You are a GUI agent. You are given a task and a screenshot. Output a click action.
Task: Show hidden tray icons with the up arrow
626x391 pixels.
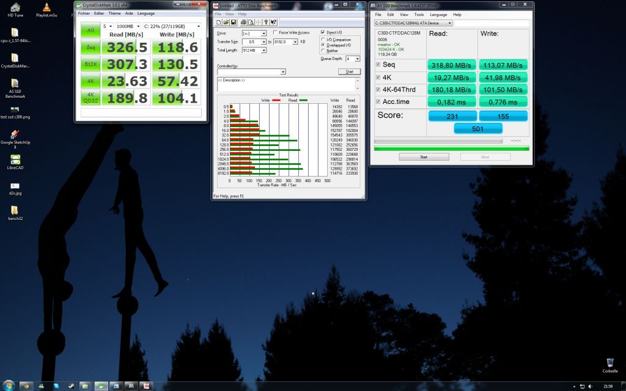[575, 386]
